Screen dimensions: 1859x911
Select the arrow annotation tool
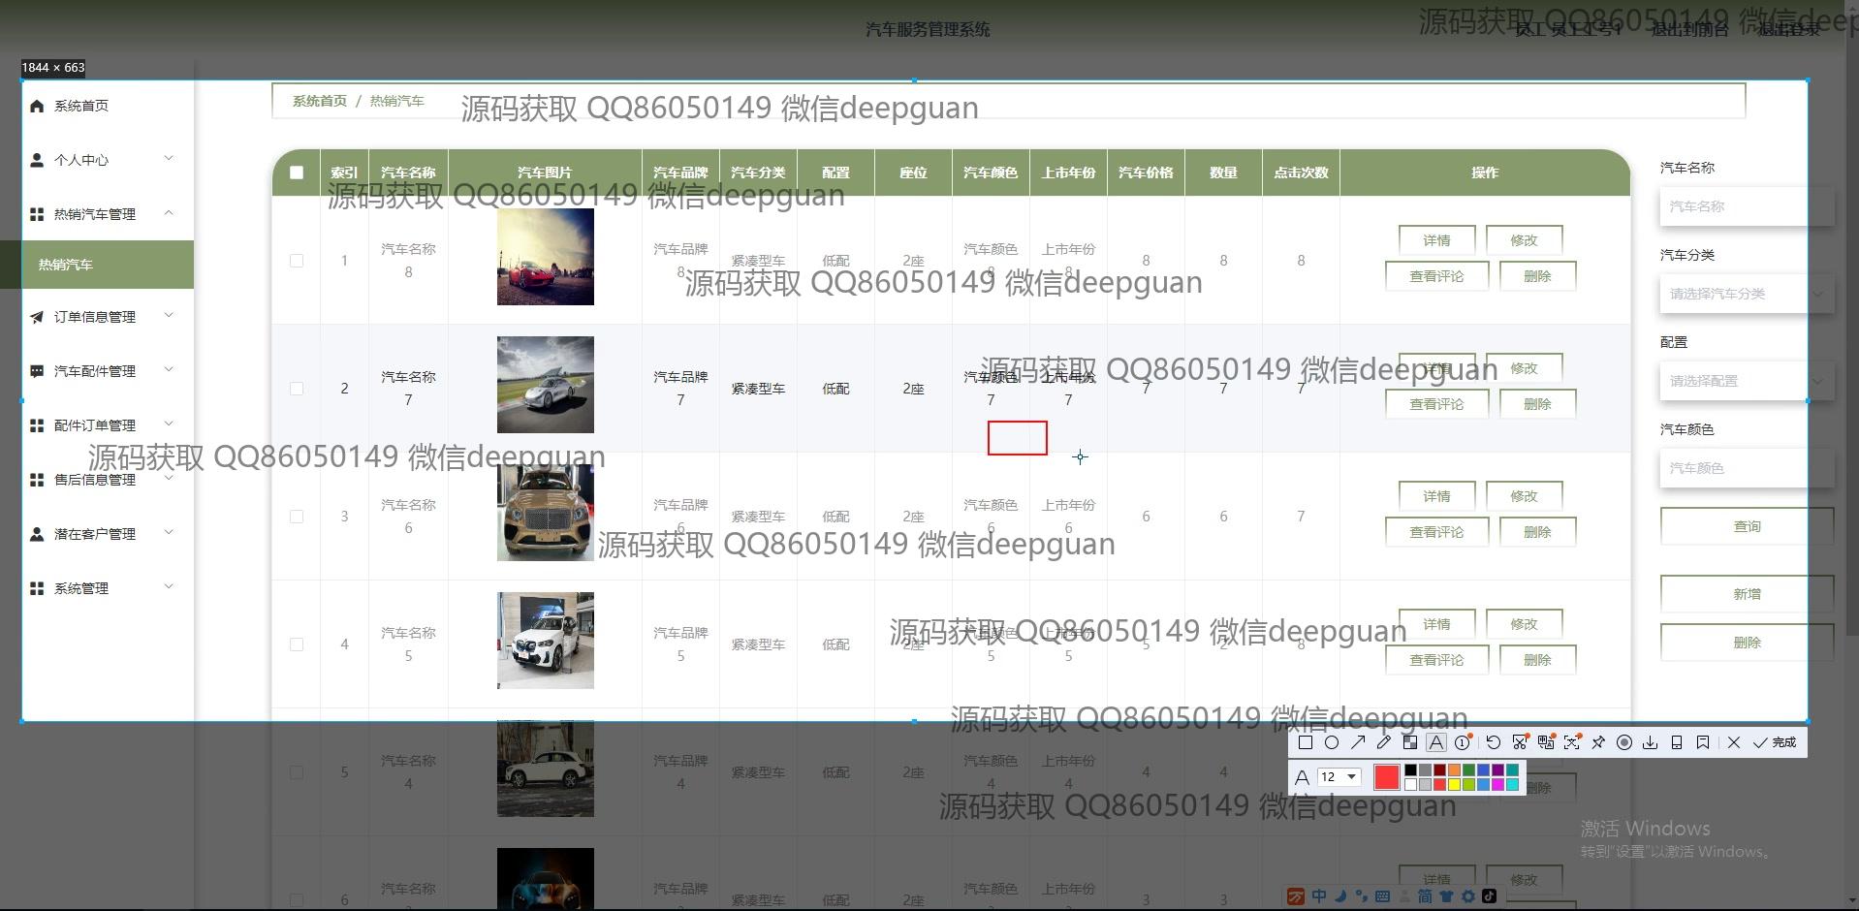(x=1358, y=742)
